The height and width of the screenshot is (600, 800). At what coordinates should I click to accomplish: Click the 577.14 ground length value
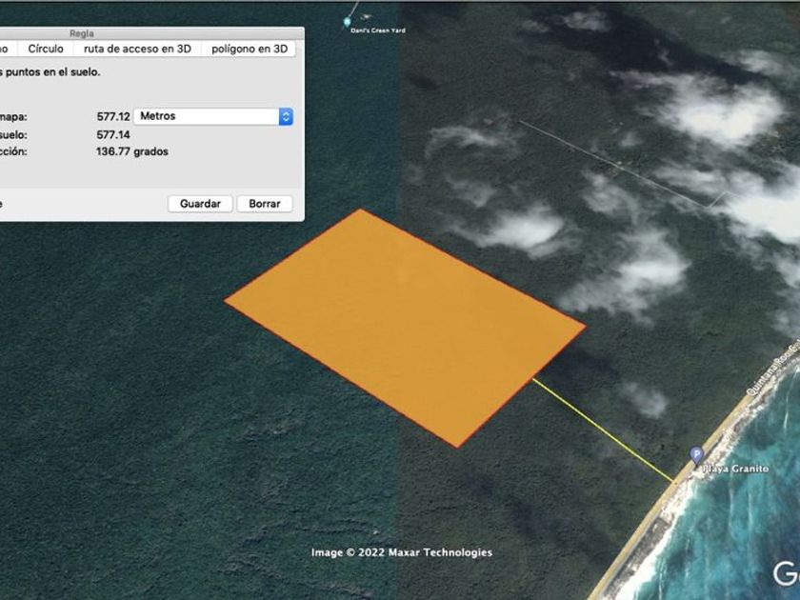pos(112,134)
